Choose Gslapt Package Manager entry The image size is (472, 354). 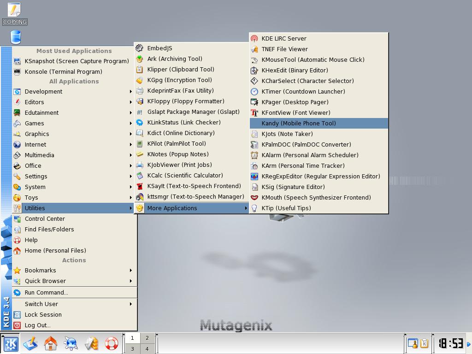pyautogui.click(x=191, y=112)
